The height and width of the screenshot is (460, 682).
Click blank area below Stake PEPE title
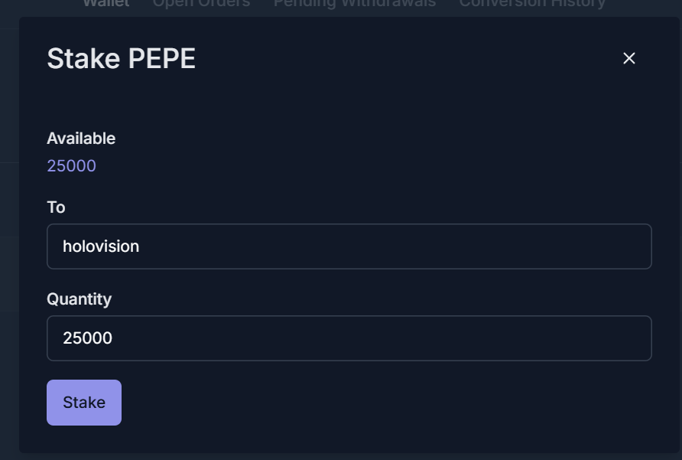[339, 100]
